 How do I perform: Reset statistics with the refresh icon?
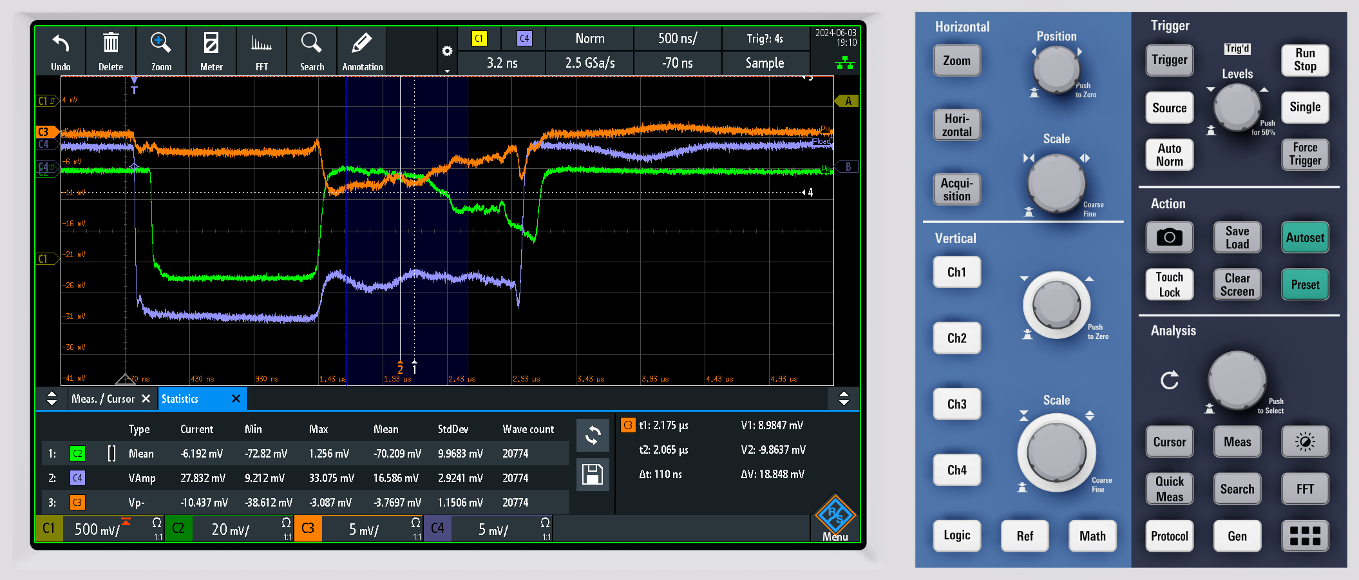point(593,436)
